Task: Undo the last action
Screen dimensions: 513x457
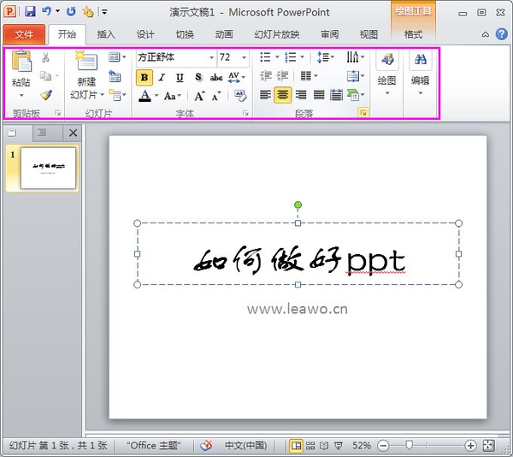Action: coord(46,12)
